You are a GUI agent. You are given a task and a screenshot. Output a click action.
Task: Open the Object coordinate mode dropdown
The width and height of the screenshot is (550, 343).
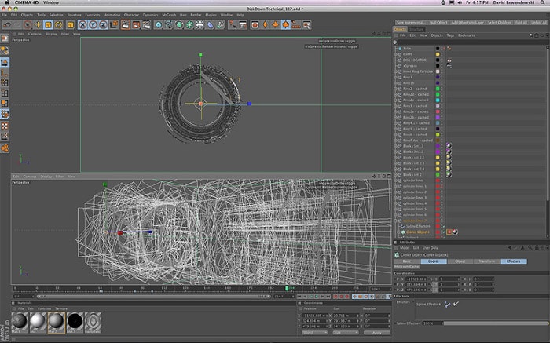pyautogui.click(x=313, y=332)
